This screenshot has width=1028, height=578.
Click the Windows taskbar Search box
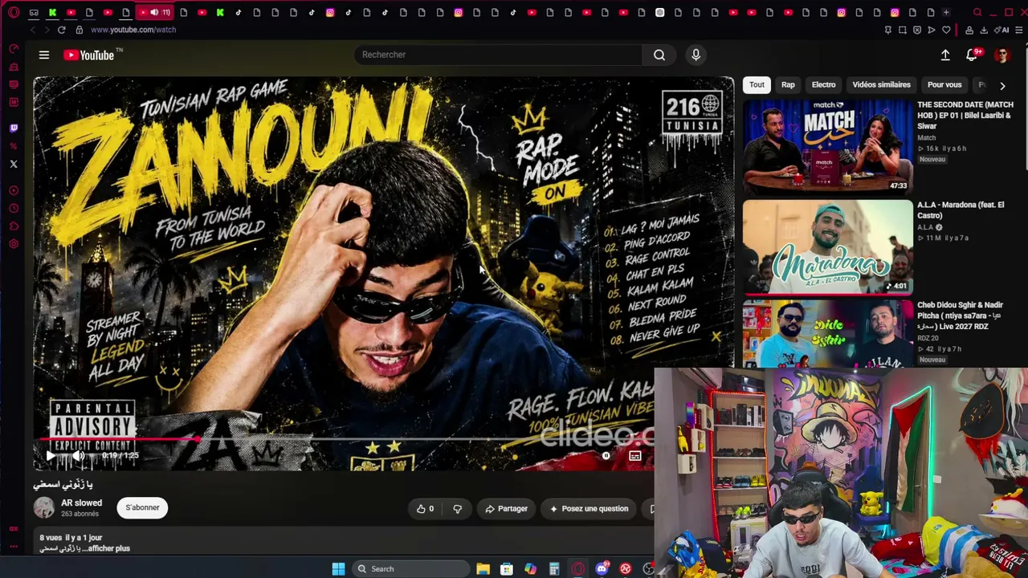point(410,569)
